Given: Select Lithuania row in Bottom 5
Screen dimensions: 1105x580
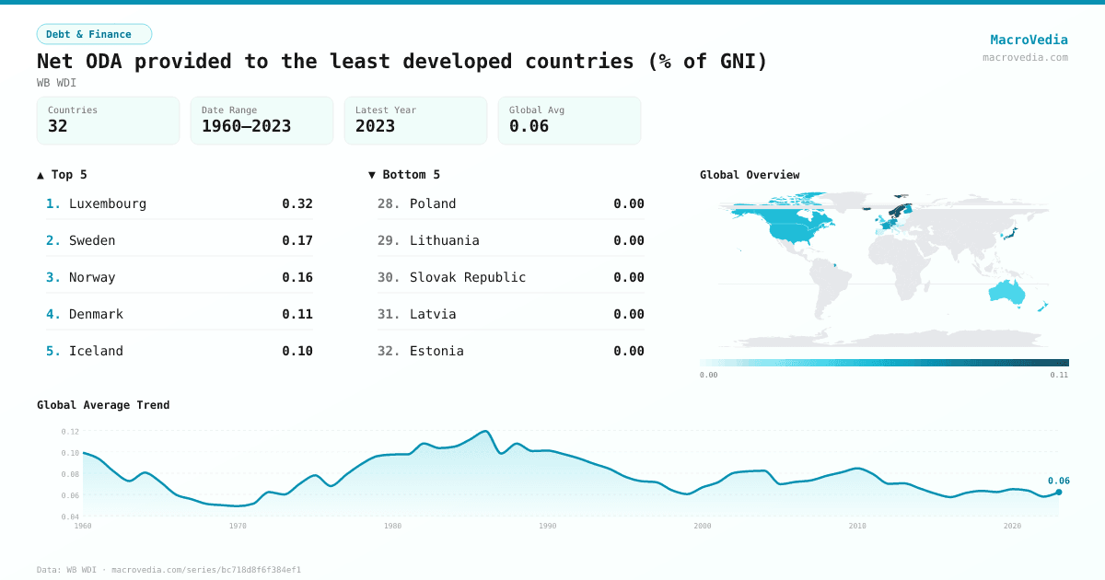Looking at the screenshot, I should (511, 240).
